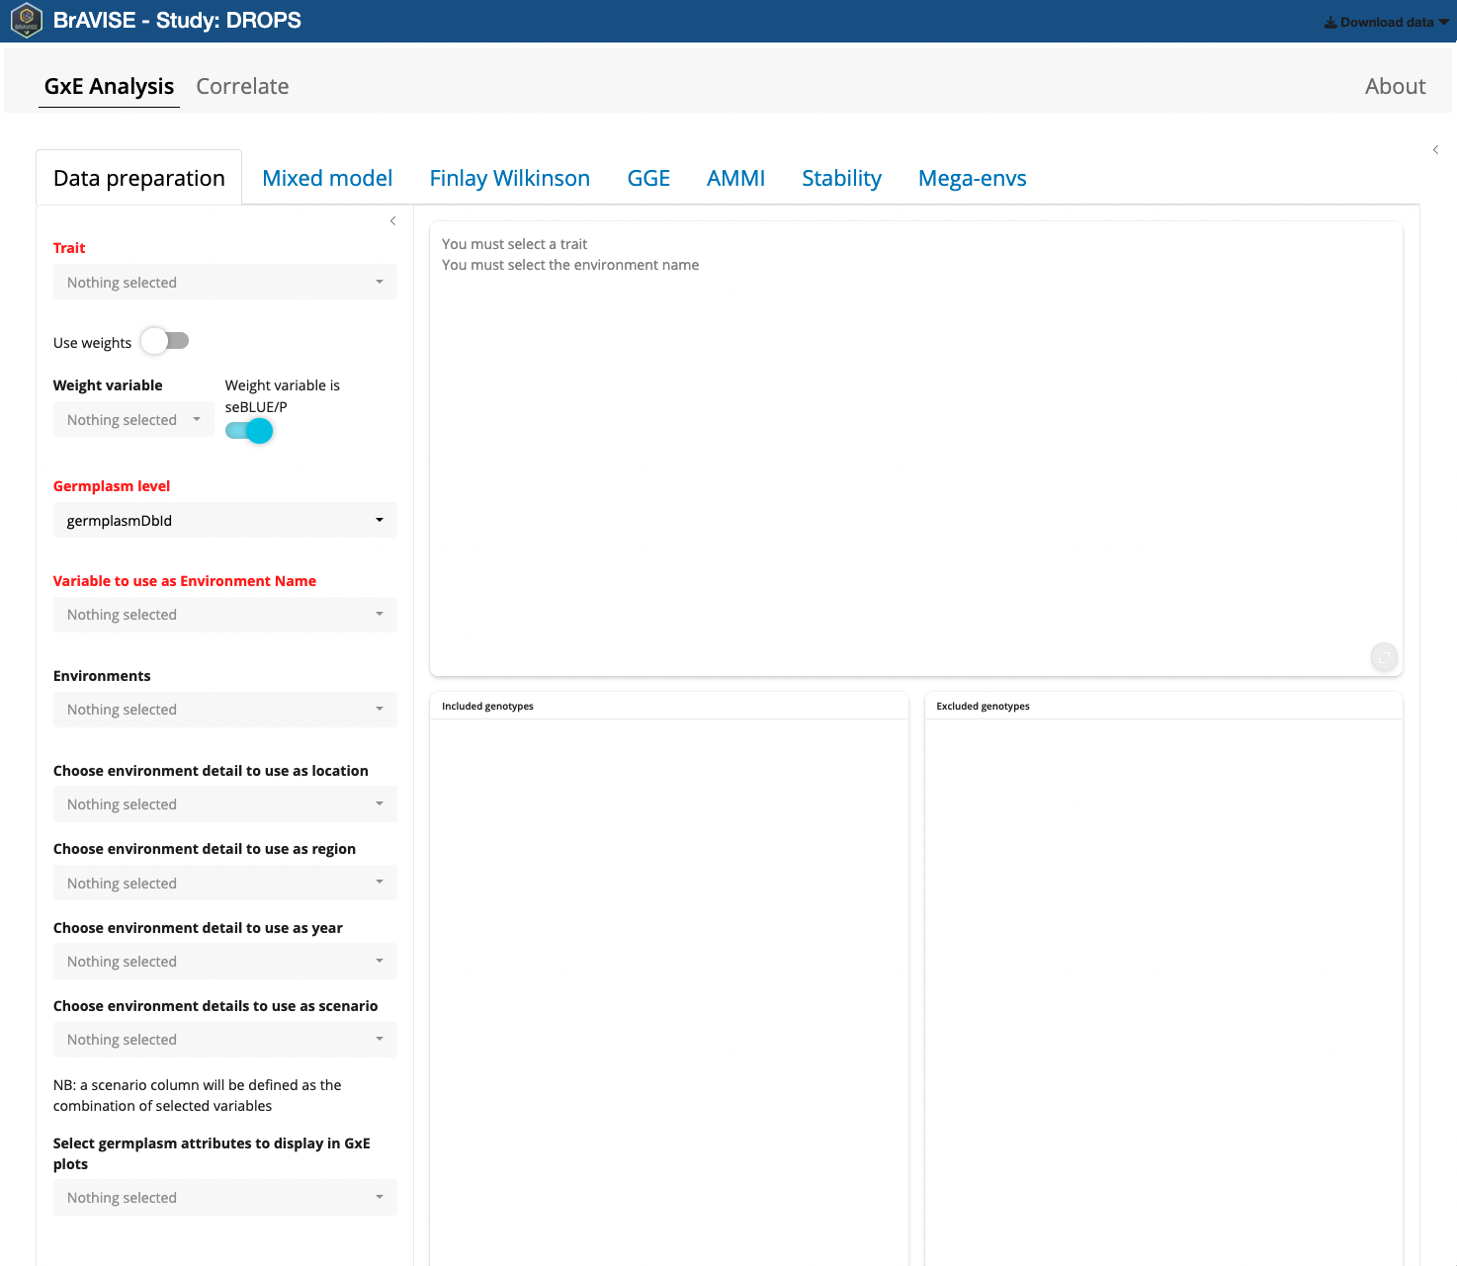The image size is (1457, 1266).
Task: Click the red Trait label
Action: point(69,248)
